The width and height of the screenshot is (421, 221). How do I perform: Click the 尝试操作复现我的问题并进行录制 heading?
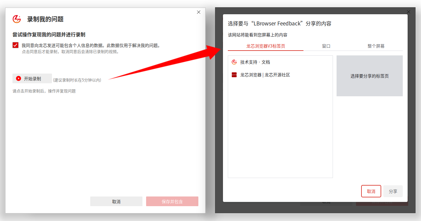[x=49, y=35]
